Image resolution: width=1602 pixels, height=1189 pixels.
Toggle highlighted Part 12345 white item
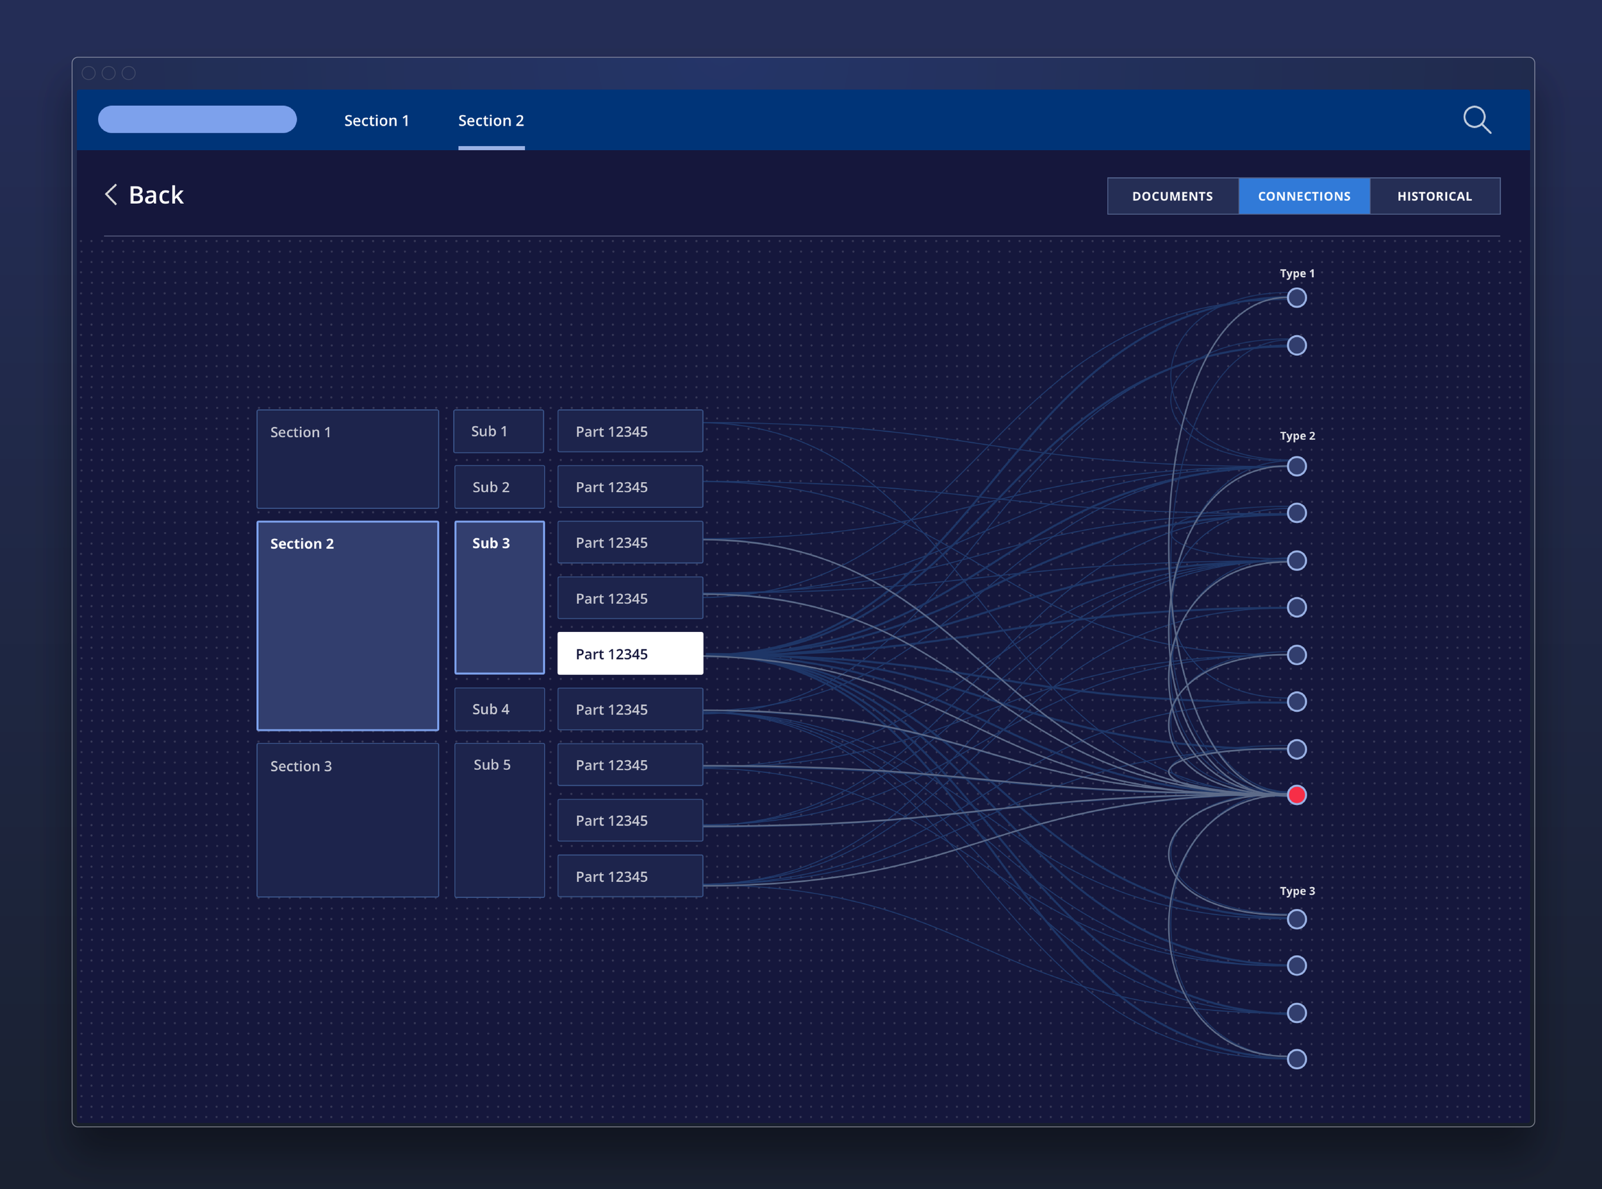click(631, 653)
